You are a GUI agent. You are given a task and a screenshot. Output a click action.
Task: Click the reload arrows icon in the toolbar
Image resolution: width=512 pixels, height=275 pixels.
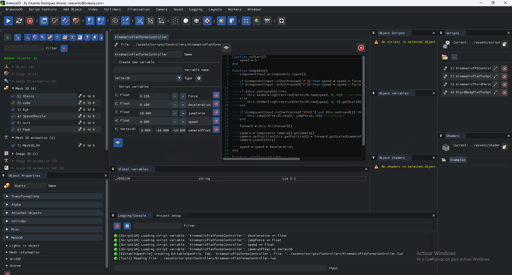click(19, 21)
